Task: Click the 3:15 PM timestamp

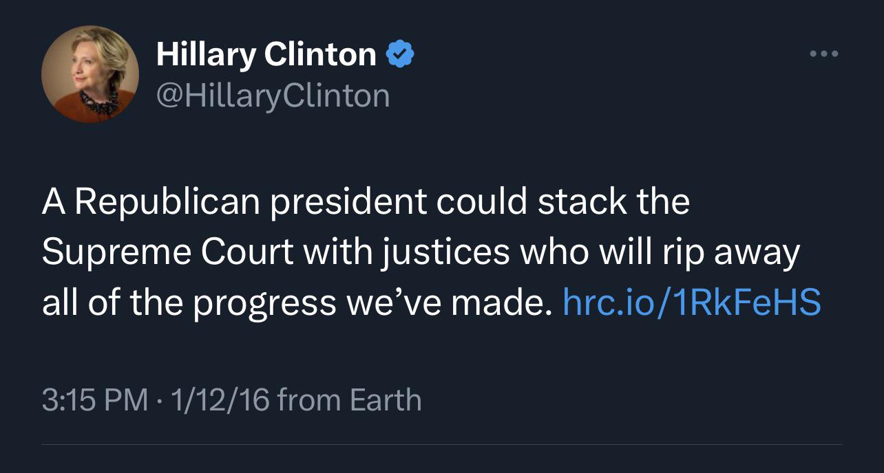Action: click(x=94, y=399)
